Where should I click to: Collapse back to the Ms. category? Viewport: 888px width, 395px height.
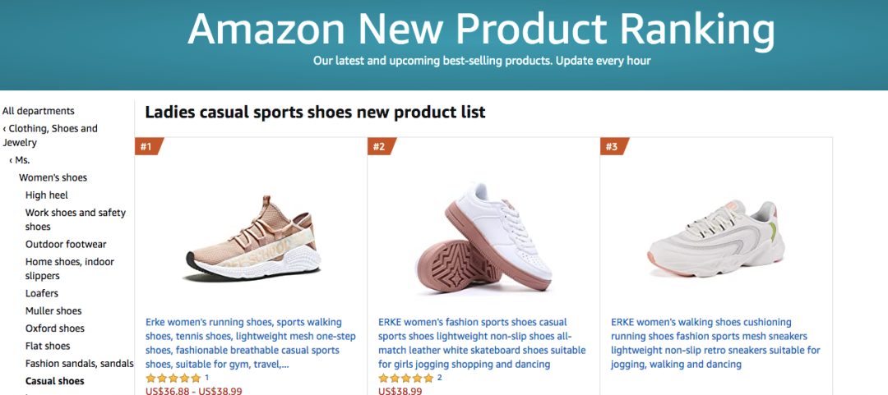pos(22,160)
